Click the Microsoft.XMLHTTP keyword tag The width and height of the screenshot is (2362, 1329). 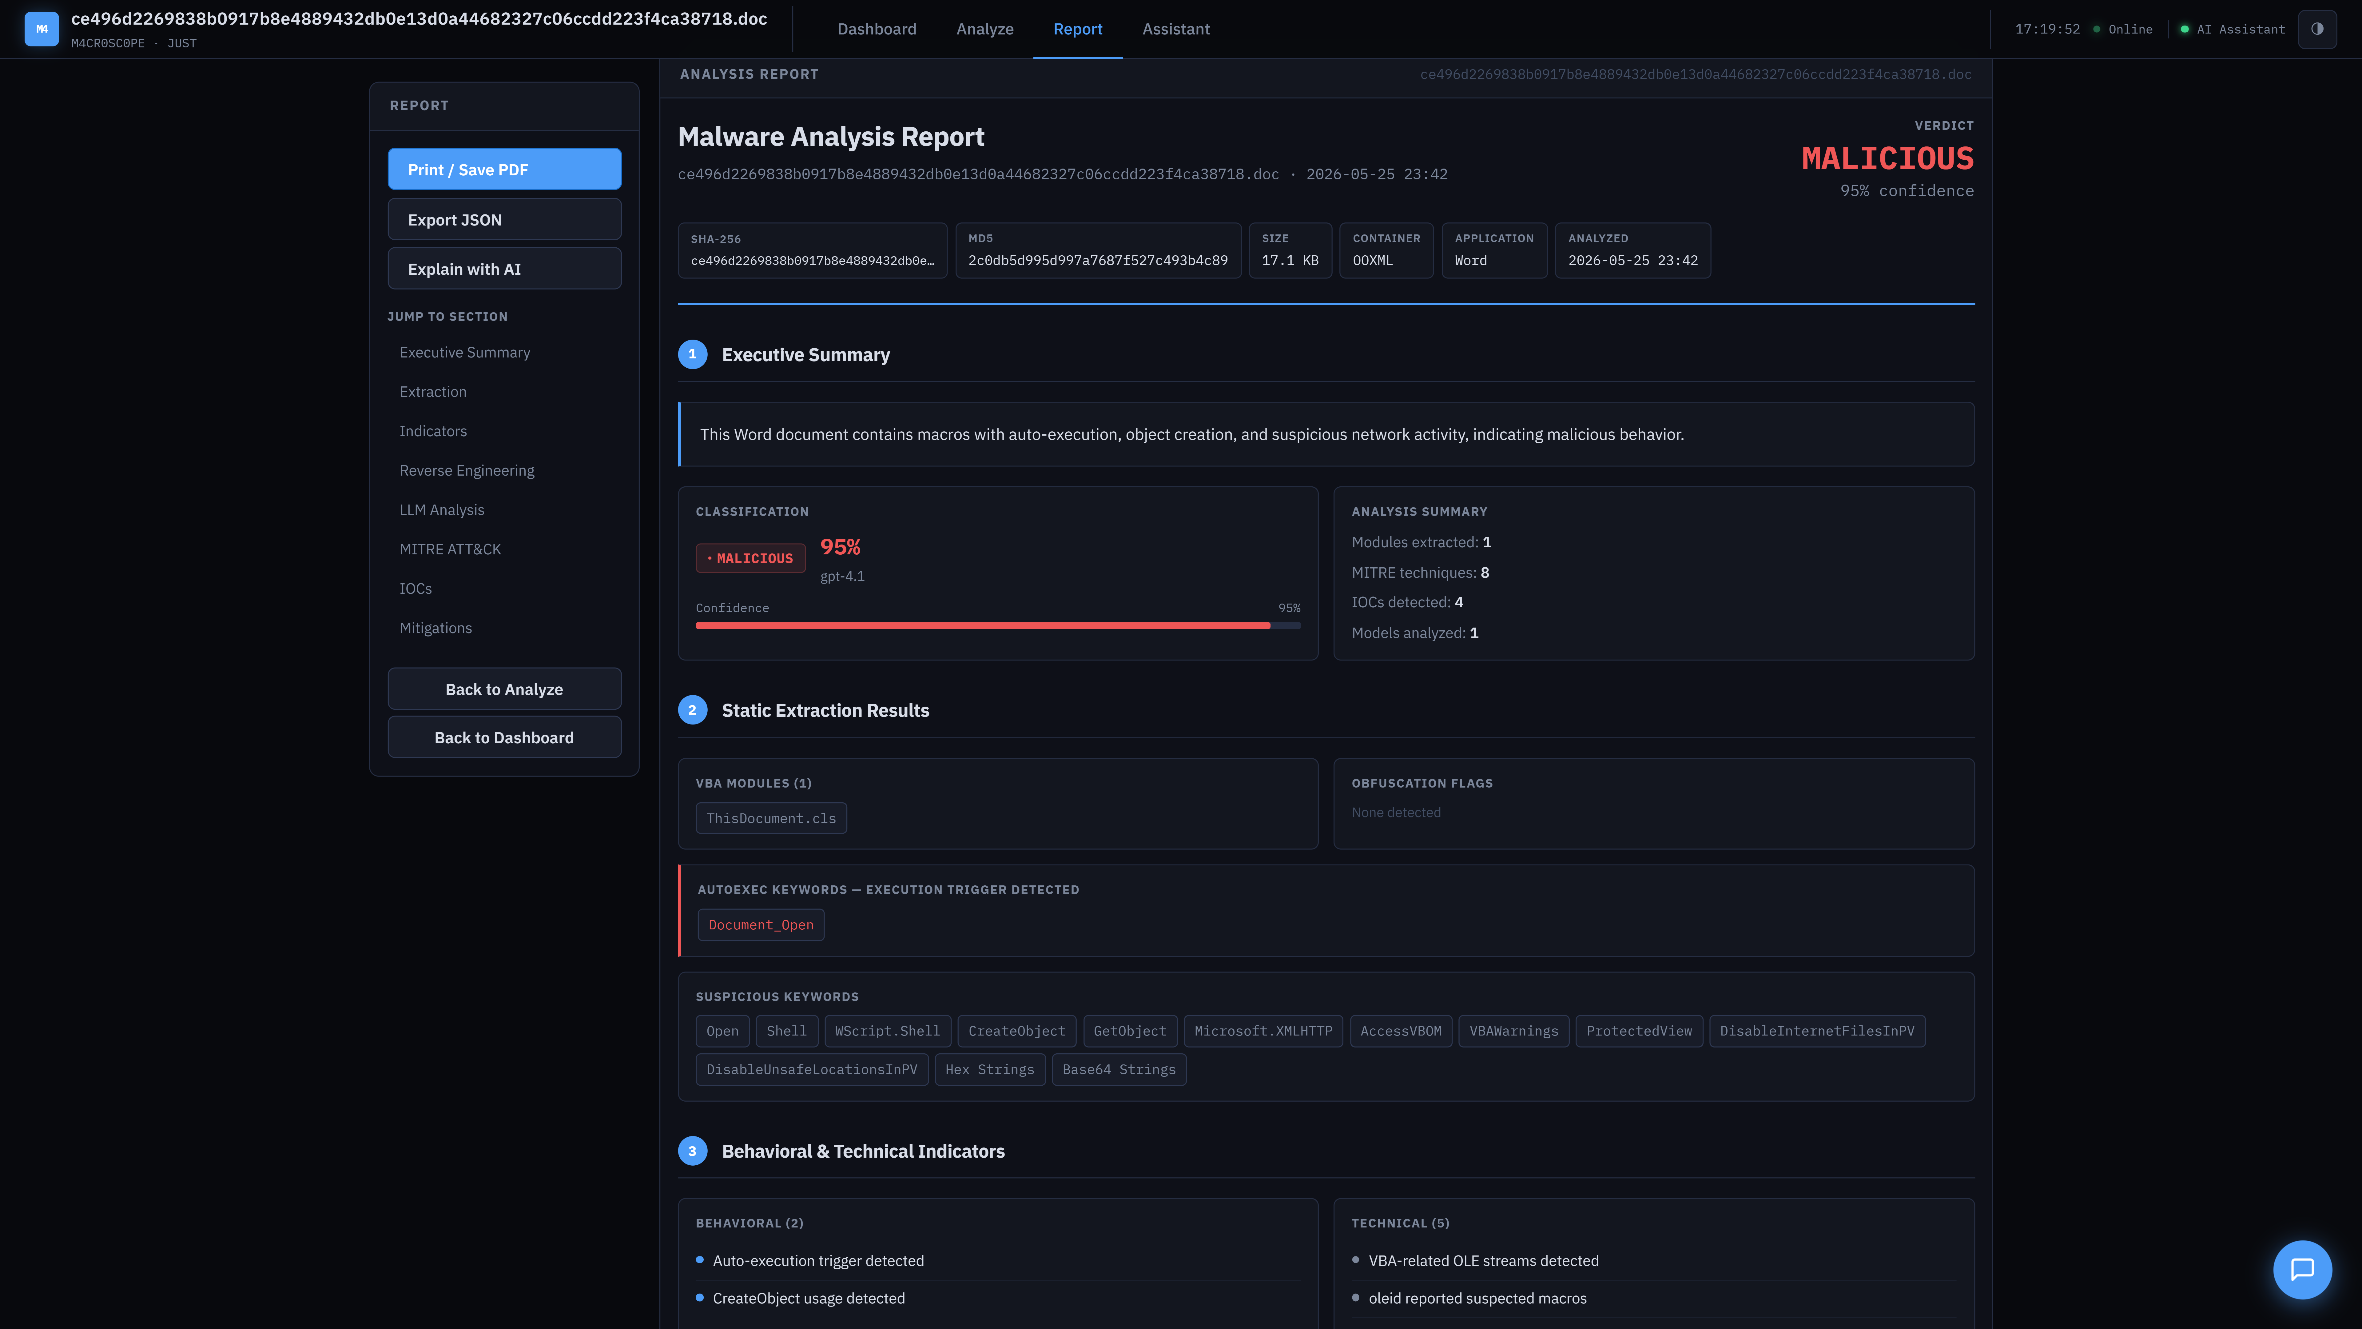click(x=1263, y=1031)
